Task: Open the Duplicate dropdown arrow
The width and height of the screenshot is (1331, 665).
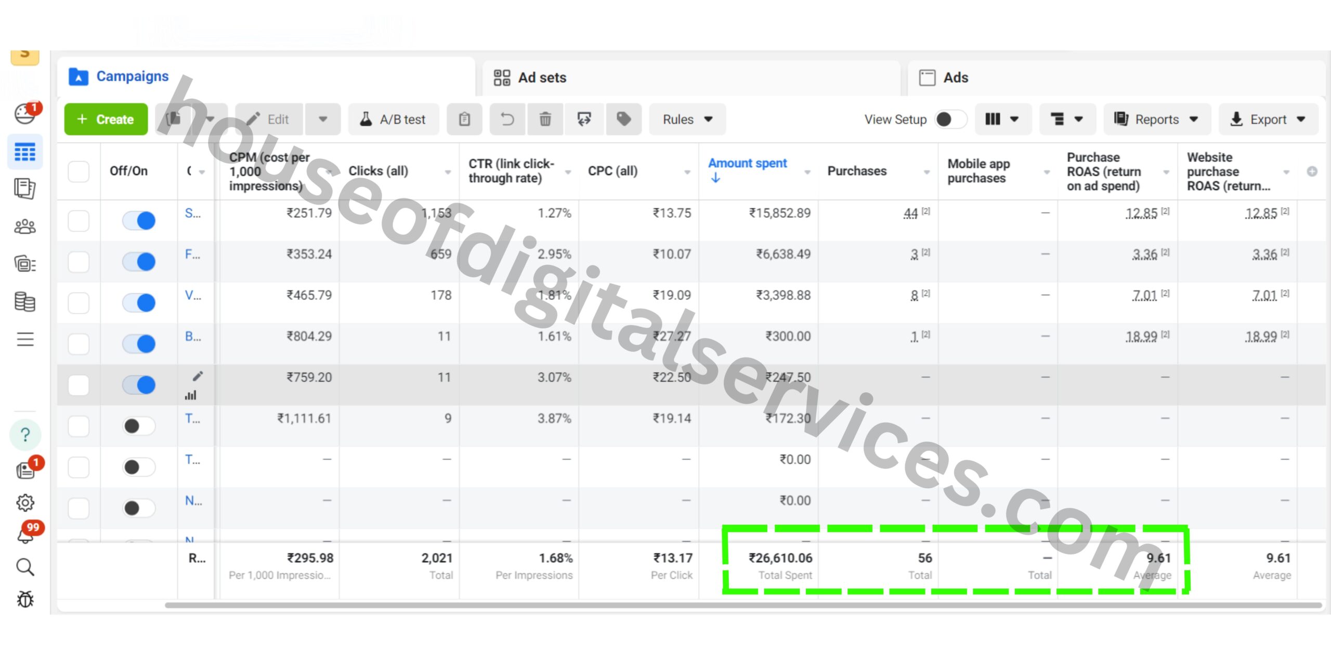Action: pyautogui.click(x=210, y=119)
